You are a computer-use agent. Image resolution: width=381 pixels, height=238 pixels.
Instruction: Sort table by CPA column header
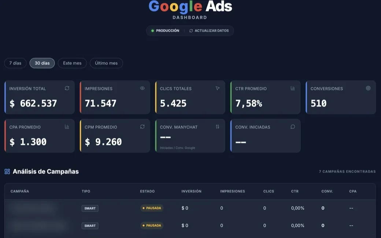353,191
